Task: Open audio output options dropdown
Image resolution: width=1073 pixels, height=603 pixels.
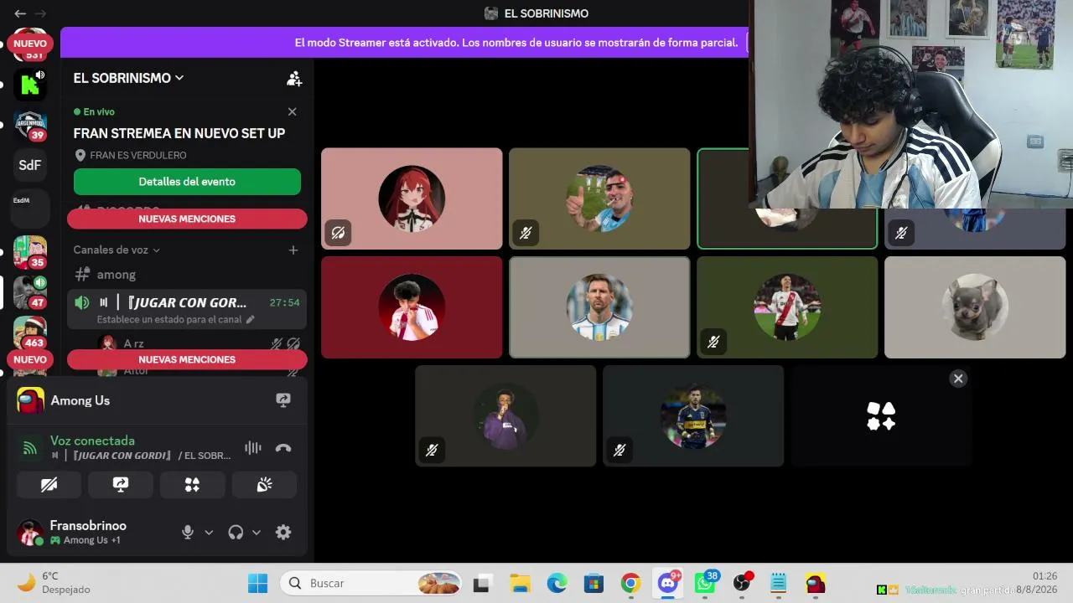Action: coord(257,532)
